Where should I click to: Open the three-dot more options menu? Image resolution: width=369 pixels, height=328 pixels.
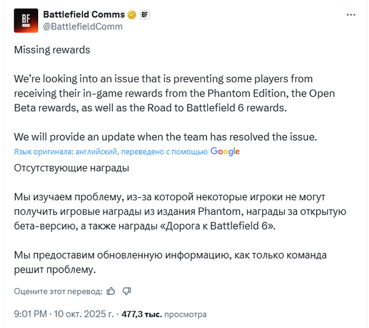351,14
